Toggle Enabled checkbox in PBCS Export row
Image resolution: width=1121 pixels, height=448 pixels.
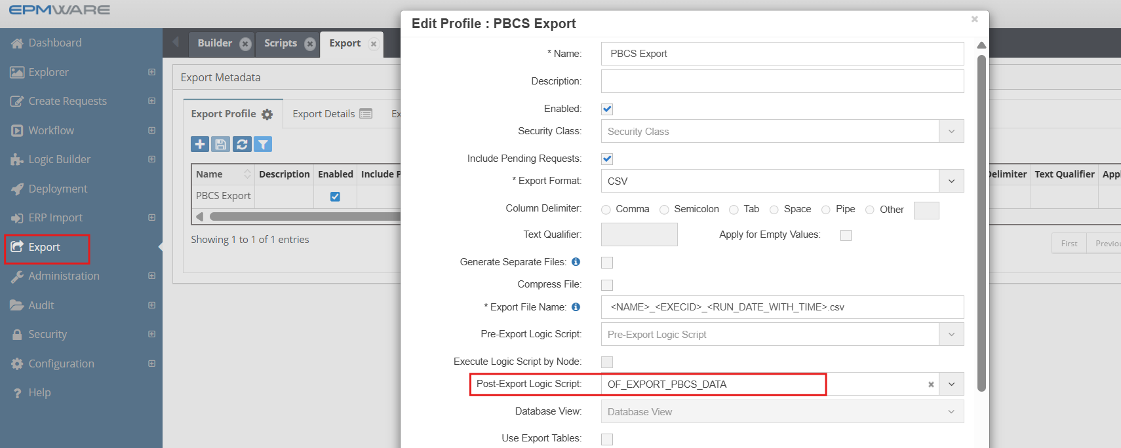click(x=335, y=196)
